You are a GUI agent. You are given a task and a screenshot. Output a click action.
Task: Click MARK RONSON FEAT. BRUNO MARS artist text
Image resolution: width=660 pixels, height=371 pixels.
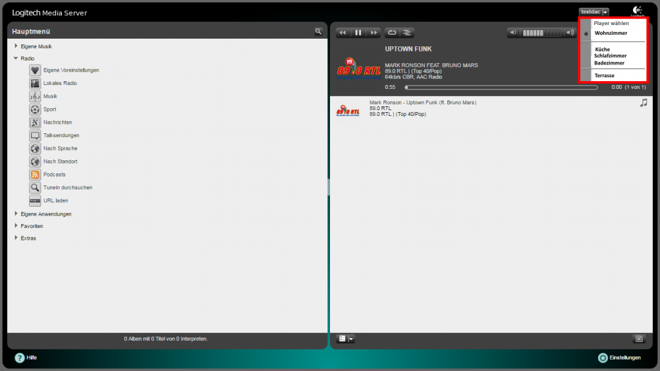tap(431, 65)
